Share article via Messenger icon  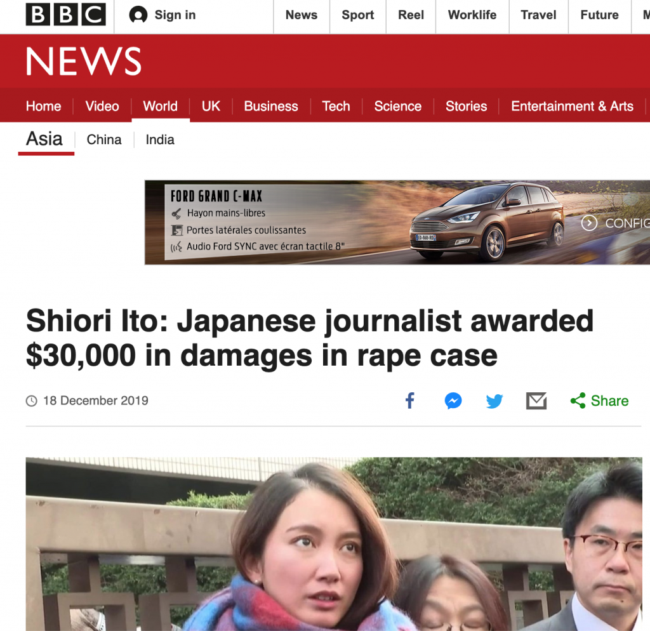[453, 401]
